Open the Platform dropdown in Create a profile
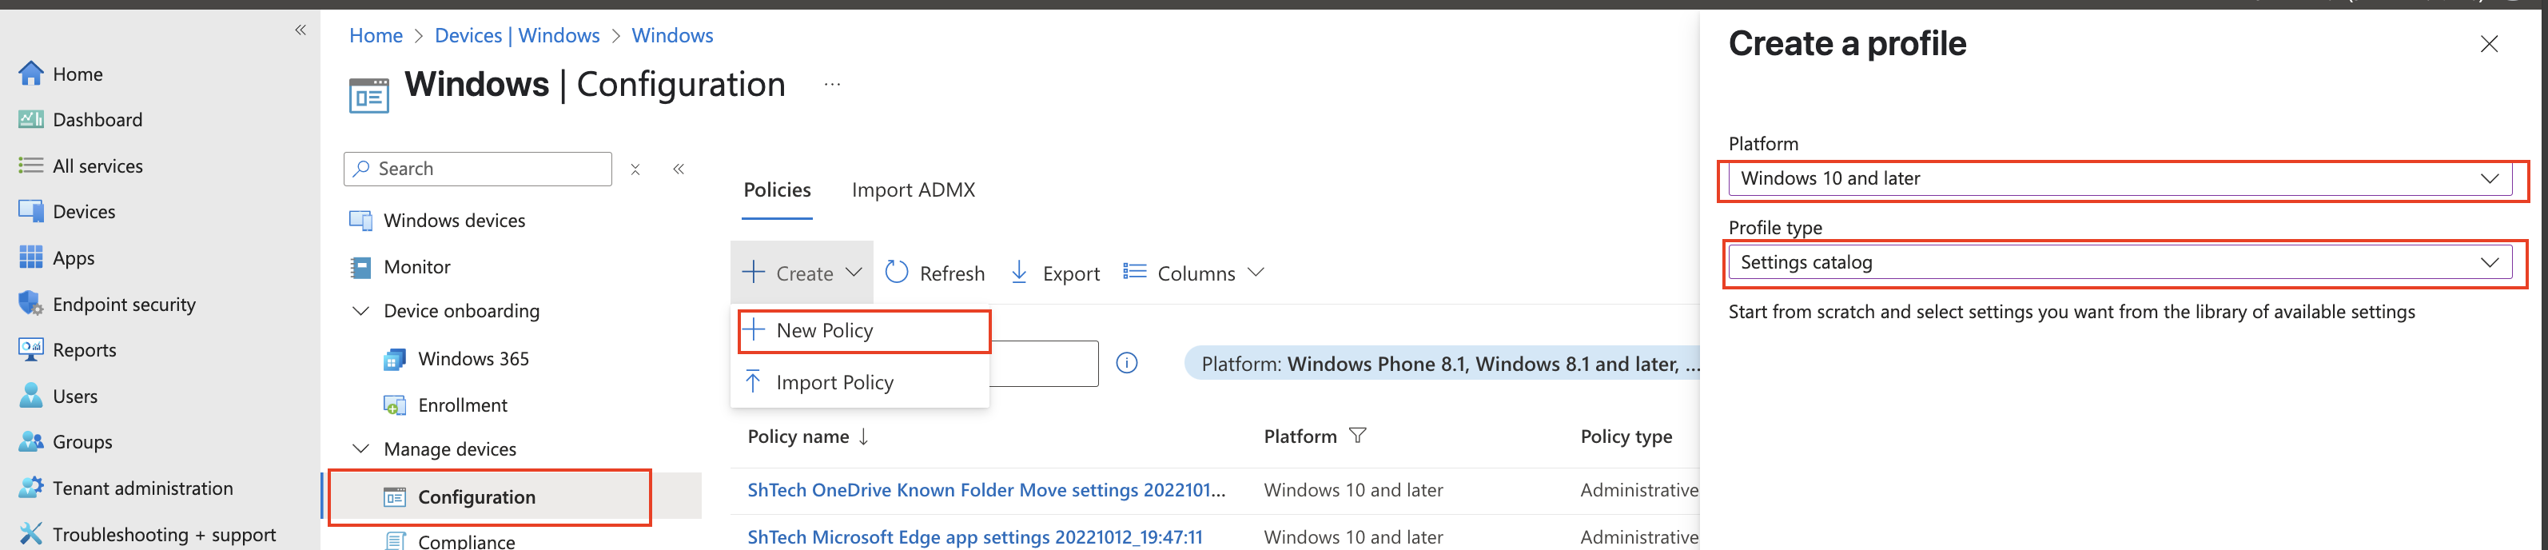The width and height of the screenshot is (2548, 550). click(x=2118, y=179)
